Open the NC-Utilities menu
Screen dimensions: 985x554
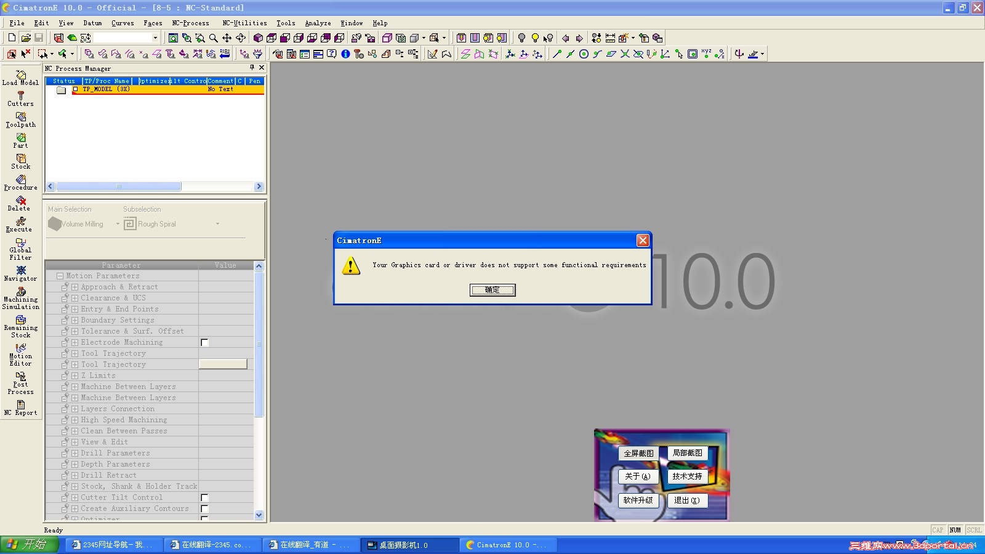(244, 23)
